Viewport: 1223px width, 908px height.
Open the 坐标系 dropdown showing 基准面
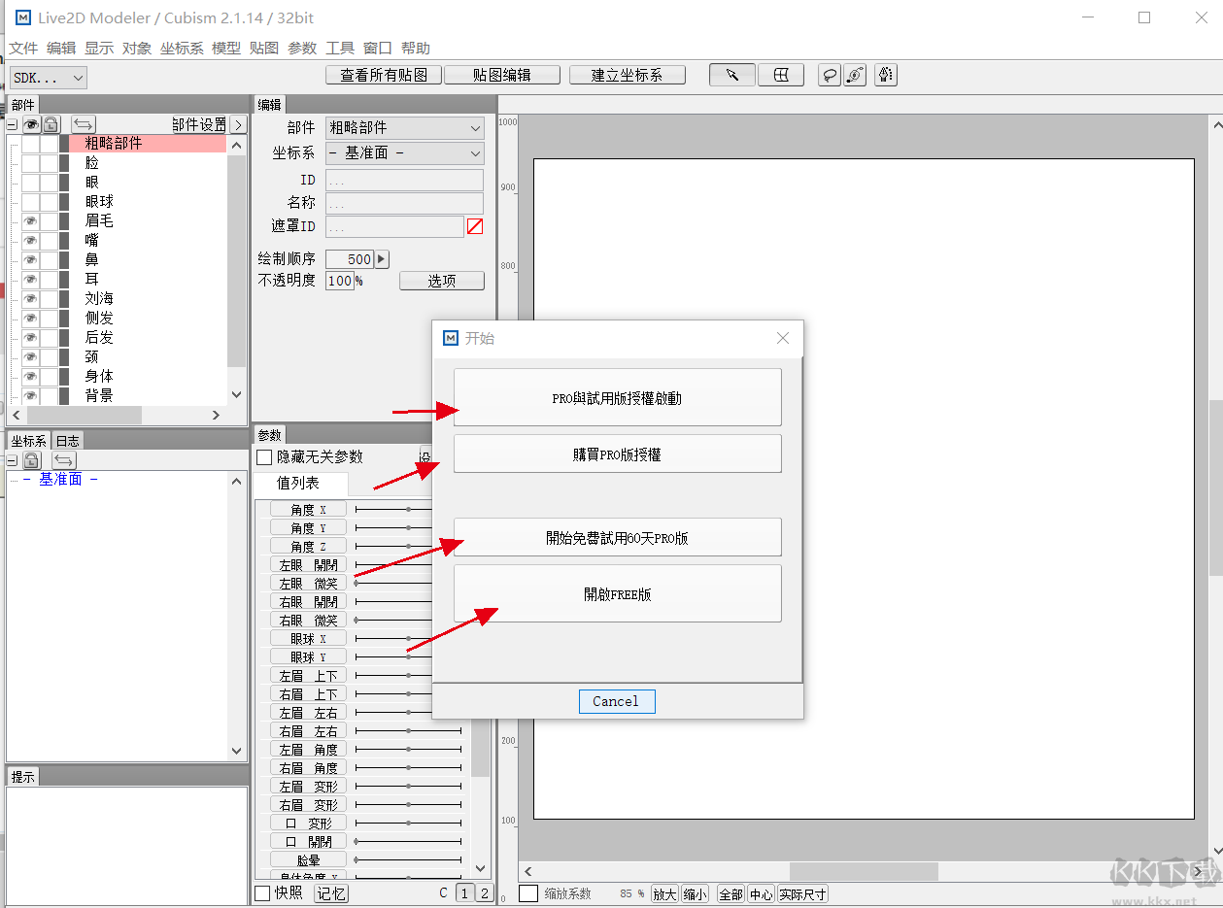[x=404, y=153]
